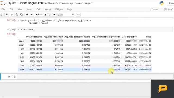174x98 pixels.
Task: Select the min row label
Action: pos(22,53)
